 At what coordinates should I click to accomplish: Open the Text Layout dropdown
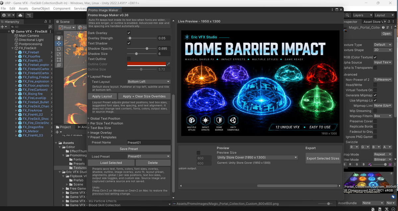[x=149, y=81]
